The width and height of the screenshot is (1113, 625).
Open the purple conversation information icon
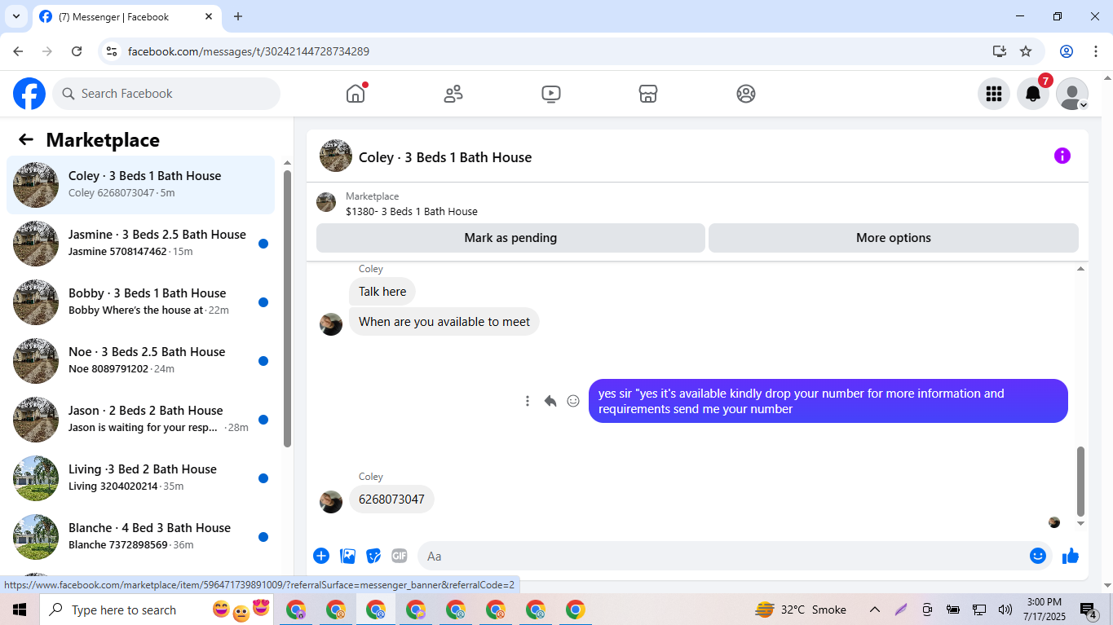1062,156
